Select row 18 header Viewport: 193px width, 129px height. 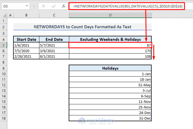[4, 118]
